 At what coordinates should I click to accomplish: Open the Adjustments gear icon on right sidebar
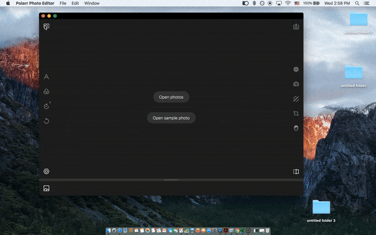coord(296,70)
